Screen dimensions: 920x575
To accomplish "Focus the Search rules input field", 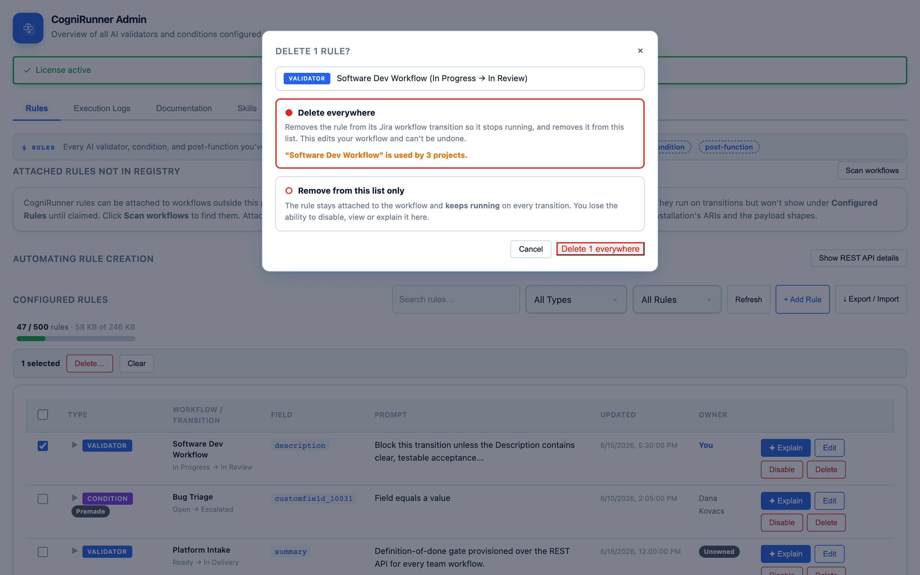I will point(456,299).
